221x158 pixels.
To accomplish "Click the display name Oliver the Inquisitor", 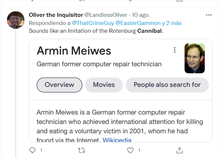I will [56, 15].
